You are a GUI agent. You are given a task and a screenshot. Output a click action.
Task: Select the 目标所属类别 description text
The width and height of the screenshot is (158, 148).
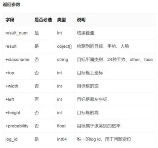[115, 60]
